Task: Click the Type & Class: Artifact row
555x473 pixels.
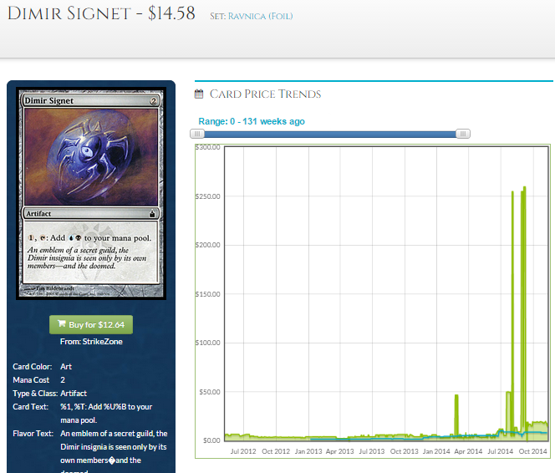Action: (x=49, y=394)
